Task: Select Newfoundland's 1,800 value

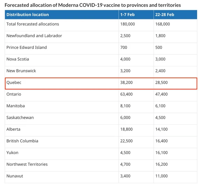Action: click(160, 36)
